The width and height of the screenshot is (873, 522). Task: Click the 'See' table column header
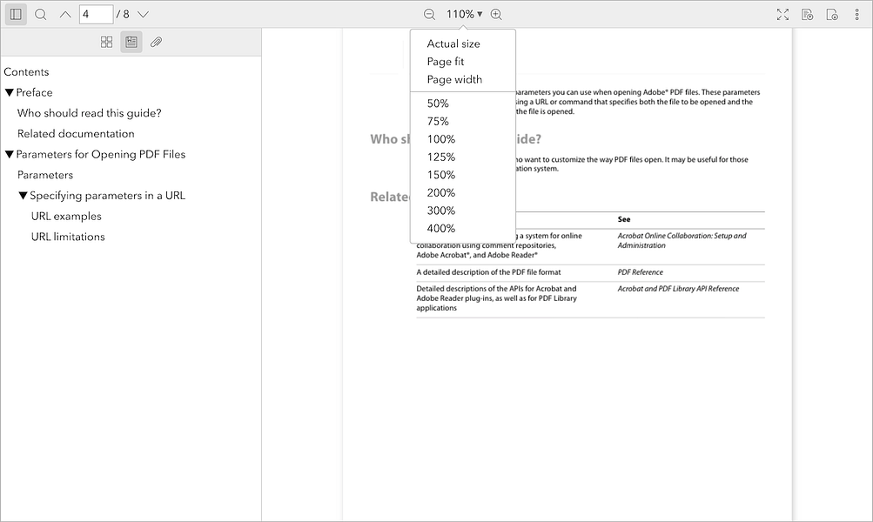click(x=624, y=219)
